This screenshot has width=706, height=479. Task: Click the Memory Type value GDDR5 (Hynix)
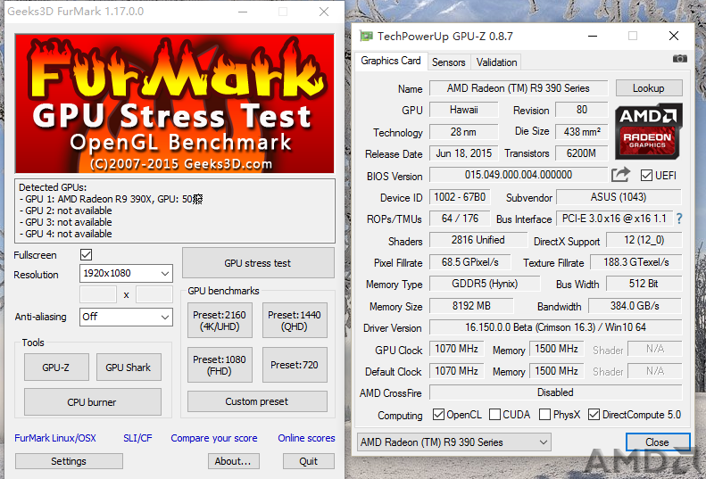pyautogui.click(x=485, y=284)
